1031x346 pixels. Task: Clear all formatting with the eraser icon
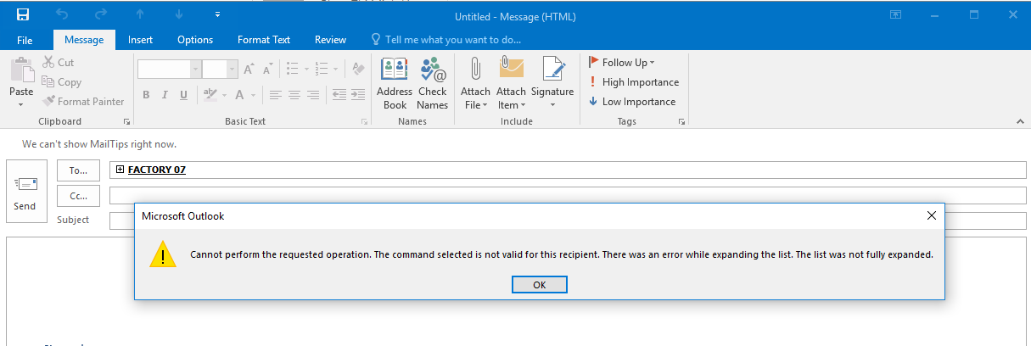[358, 70]
